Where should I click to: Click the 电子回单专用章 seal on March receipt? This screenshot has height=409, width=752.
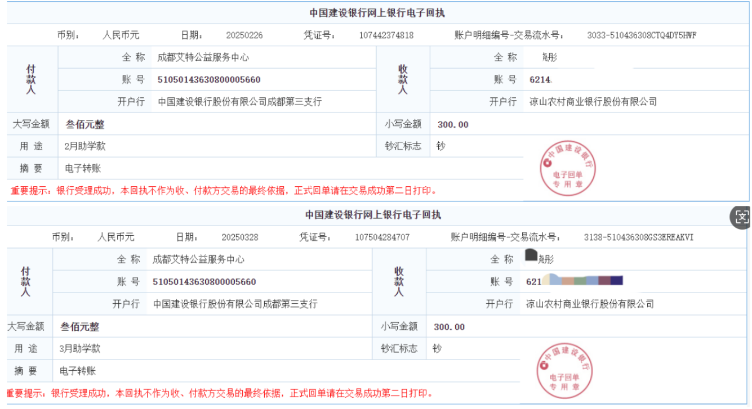coord(565,370)
